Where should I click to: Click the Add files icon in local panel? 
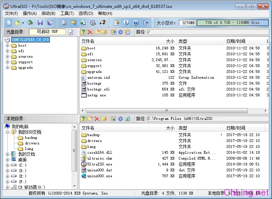point(113,119)
